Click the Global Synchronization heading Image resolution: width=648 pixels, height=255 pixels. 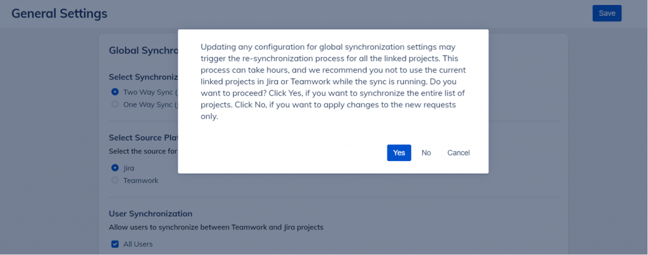coord(143,50)
